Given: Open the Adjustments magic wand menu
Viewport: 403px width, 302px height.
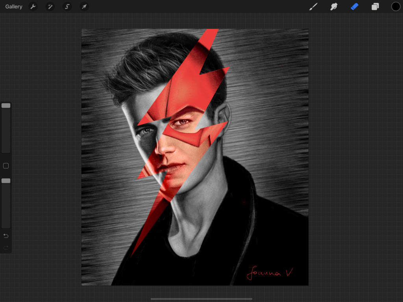Looking at the screenshot, I should [50, 7].
